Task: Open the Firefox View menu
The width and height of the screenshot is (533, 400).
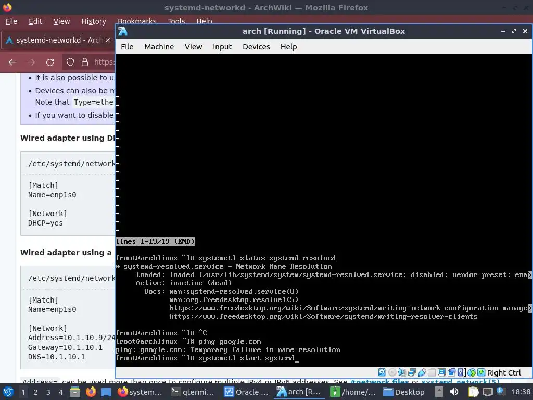Action: [x=61, y=21]
